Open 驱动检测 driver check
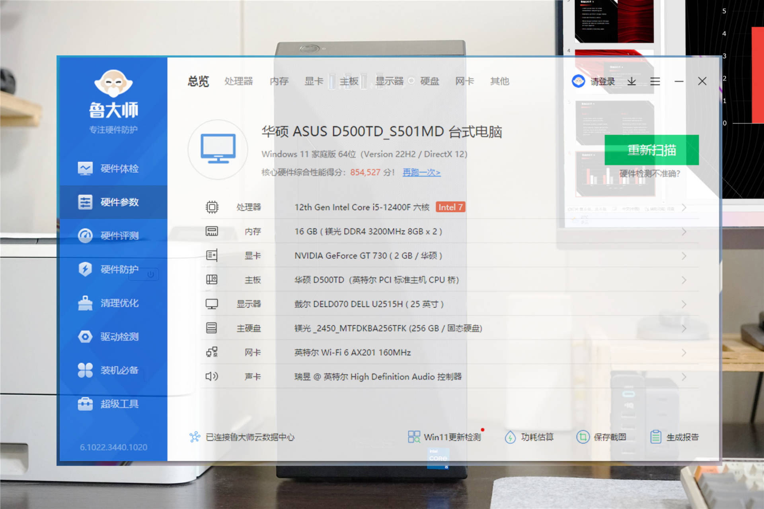The image size is (764, 509). click(x=113, y=336)
